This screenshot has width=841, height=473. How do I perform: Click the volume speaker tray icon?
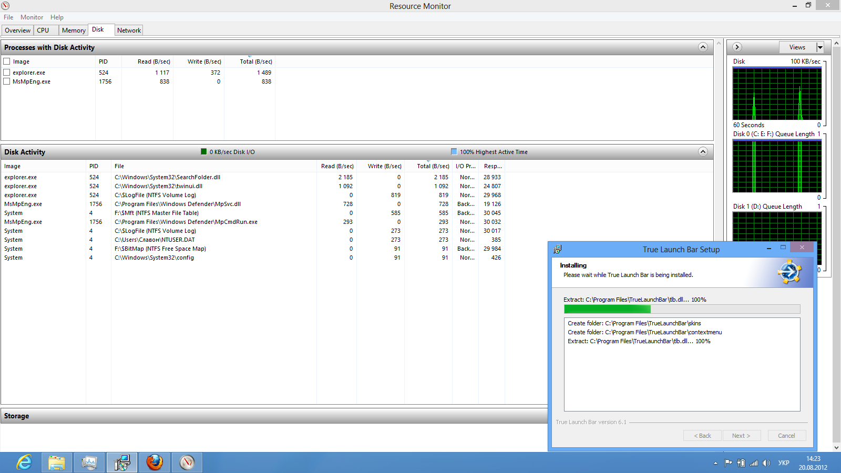pos(766,463)
